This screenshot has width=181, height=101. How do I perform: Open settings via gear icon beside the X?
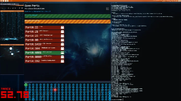pos(3,1)
